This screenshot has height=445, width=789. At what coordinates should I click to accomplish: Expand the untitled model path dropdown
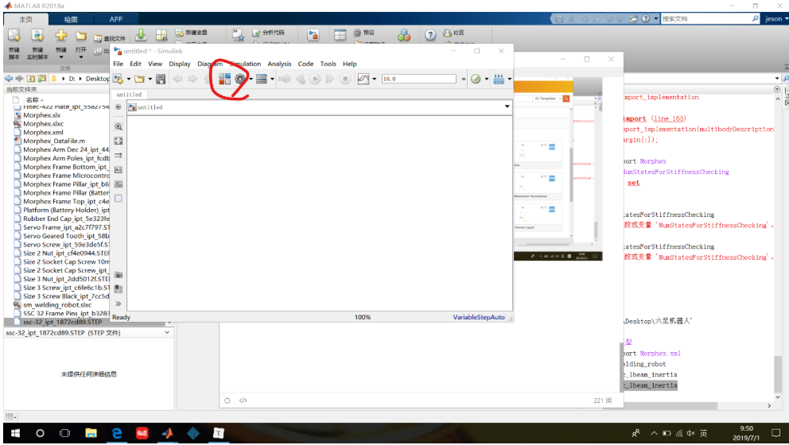click(x=507, y=106)
